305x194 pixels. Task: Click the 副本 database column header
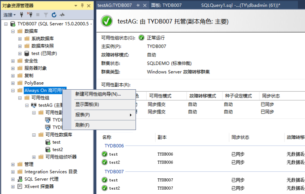162,137
